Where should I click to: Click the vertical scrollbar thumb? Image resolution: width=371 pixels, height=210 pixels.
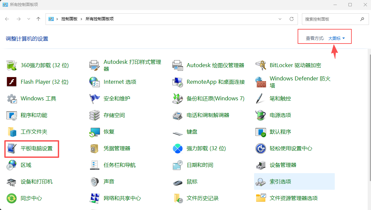point(370,117)
